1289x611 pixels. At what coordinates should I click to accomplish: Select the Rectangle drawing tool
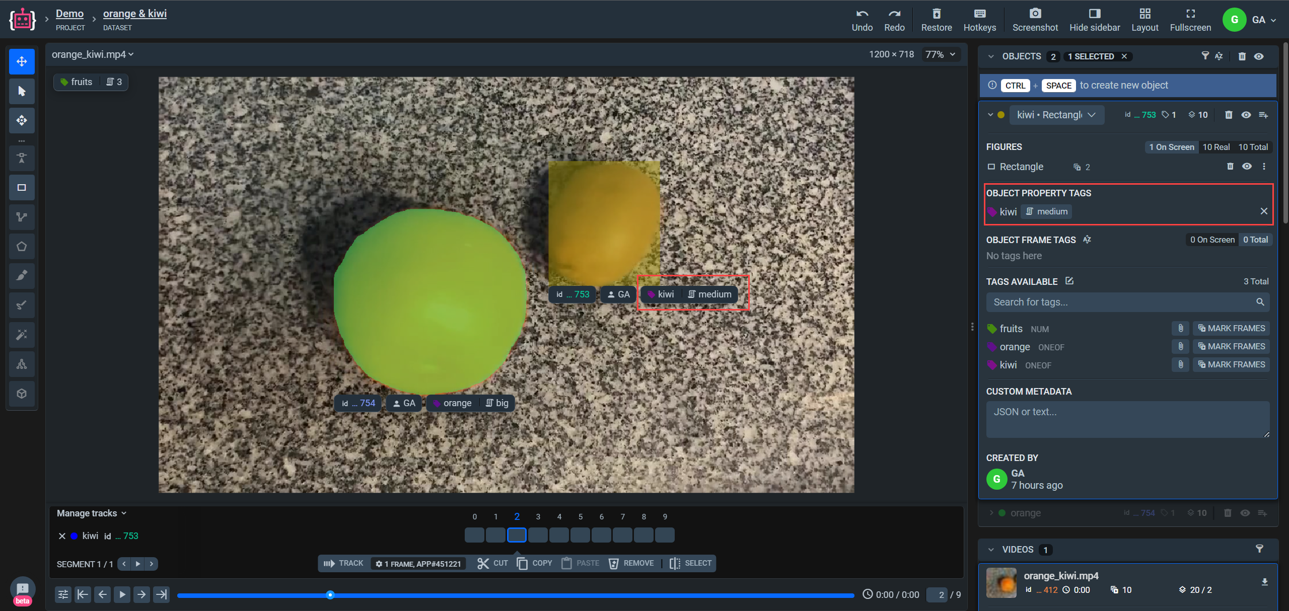tap(22, 188)
